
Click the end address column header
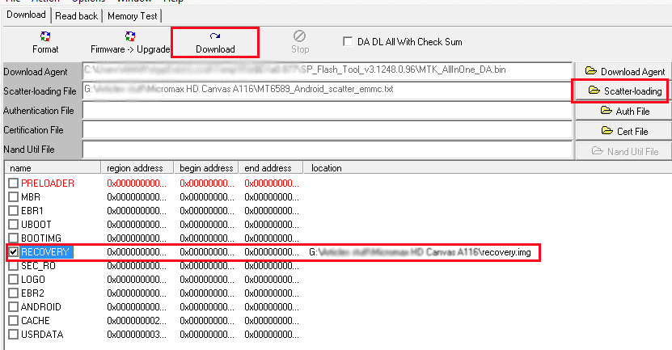click(270, 168)
